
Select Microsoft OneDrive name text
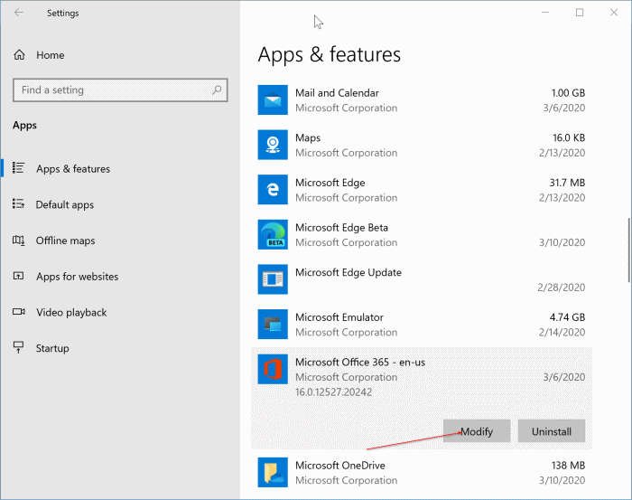coord(340,466)
